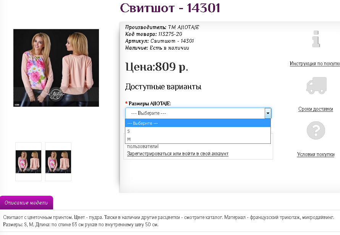Click Зарегистрироваться или войти в свой аккаунт

(x=178, y=154)
